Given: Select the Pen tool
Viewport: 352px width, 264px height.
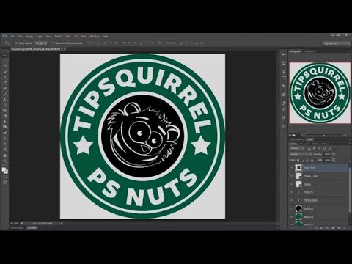Looking at the screenshot, I should pos(4,133).
